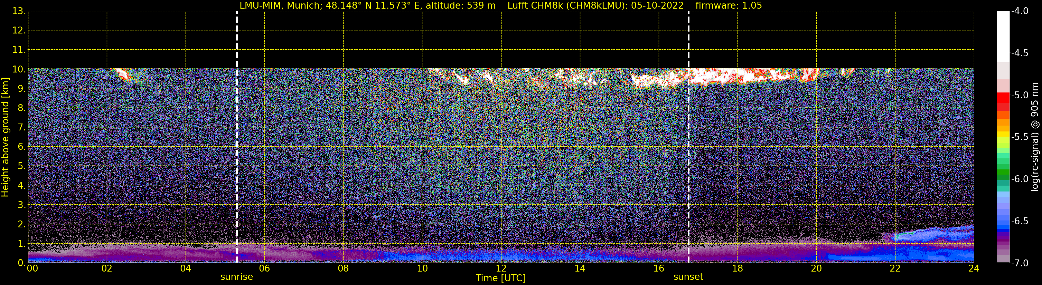The image size is (1042, 285).
Task: Click the "Time [UTC]" axis title
Action: pos(501,278)
